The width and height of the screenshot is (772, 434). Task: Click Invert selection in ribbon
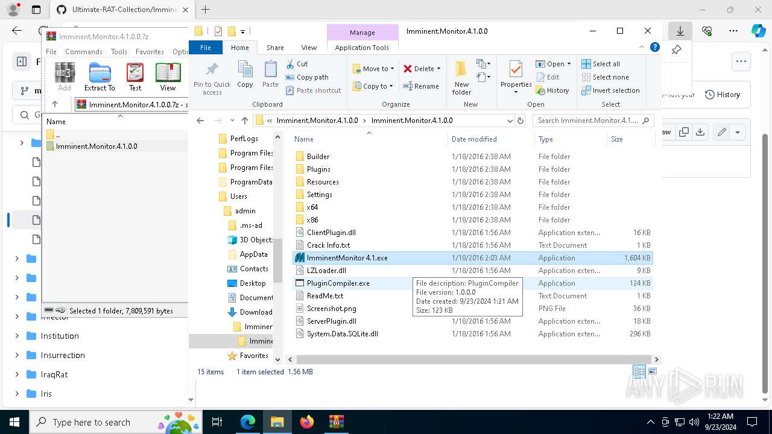coord(610,90)
